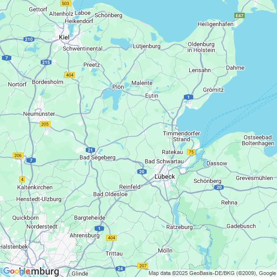Click the Neumünster town label
The image size is (277, 277).
pos(39,114)
